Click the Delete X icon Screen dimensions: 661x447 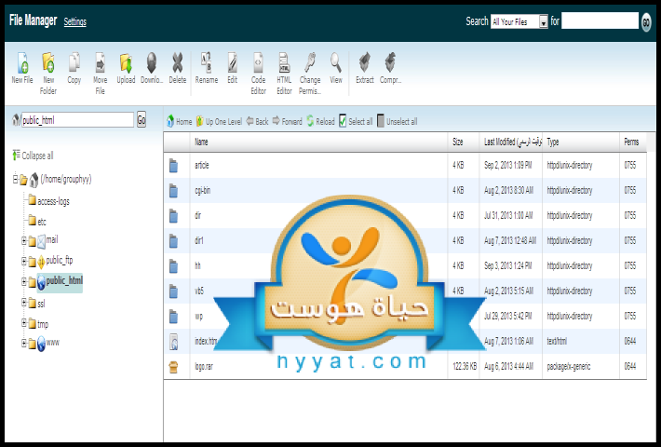point(178,62)
